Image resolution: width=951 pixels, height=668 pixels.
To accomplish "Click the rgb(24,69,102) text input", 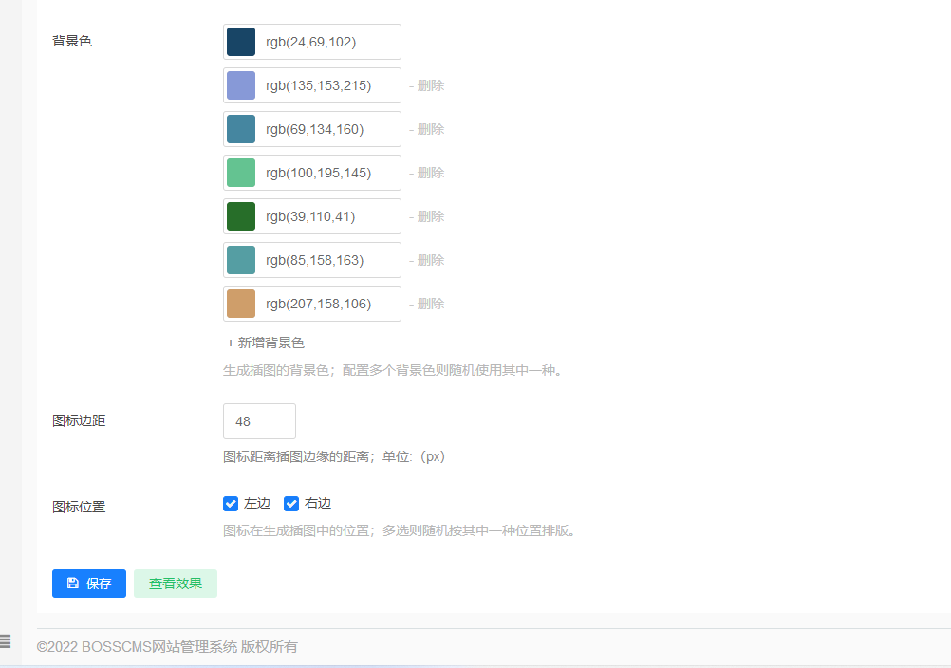I will 327,42.
